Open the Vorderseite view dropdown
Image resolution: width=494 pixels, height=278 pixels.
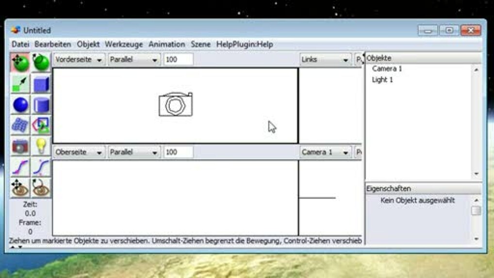(79, 60)
